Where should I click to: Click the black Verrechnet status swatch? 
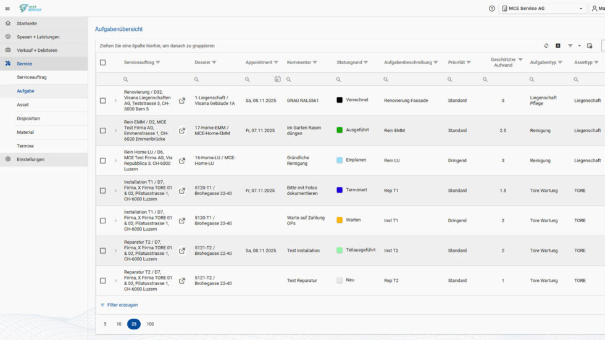(340, 100)
